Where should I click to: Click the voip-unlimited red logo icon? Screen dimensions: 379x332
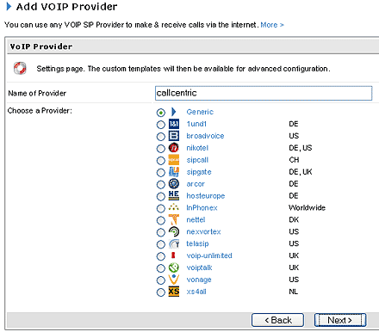tap(173, 255)
